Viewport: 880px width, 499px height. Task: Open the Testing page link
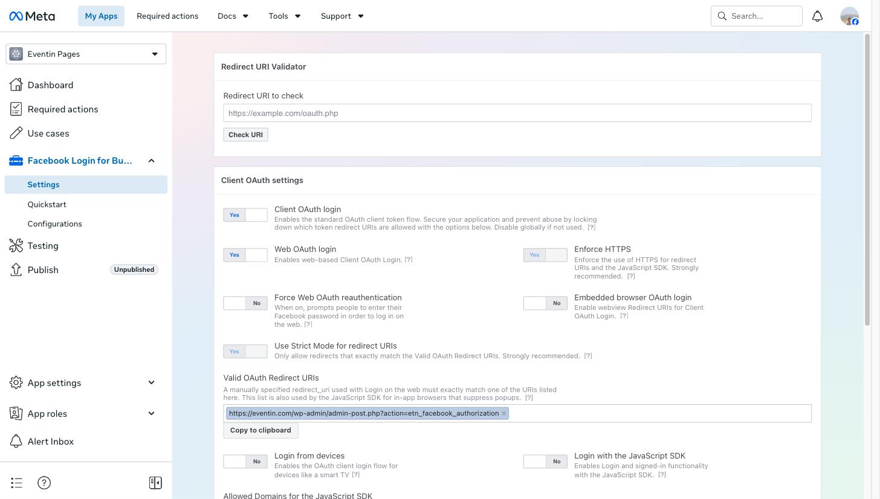[x=43, y=246]
